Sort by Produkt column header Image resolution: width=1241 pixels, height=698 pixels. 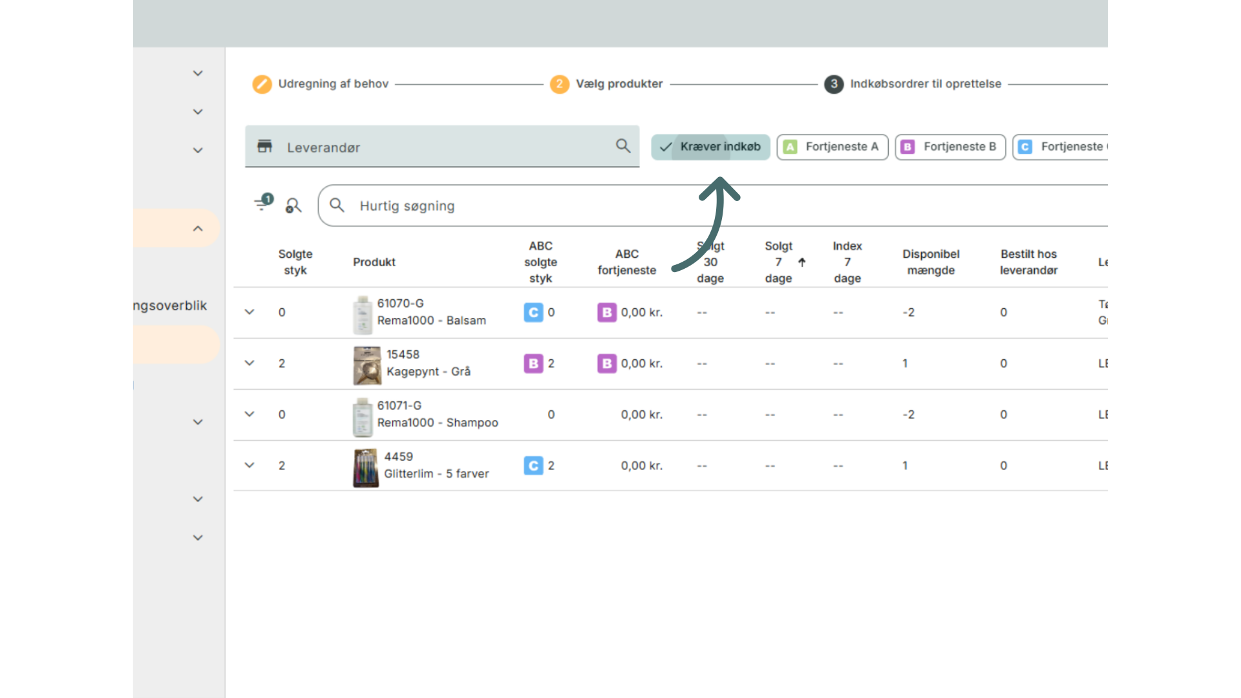[374, 262]
